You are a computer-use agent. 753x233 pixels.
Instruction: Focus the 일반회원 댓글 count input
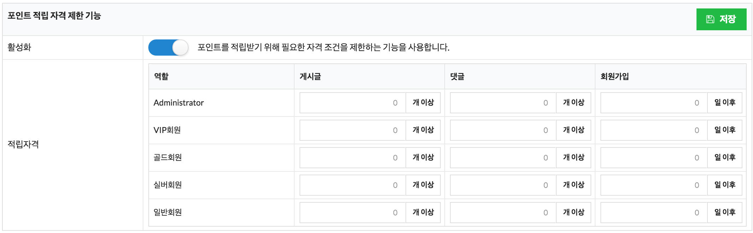coord(503,213)
